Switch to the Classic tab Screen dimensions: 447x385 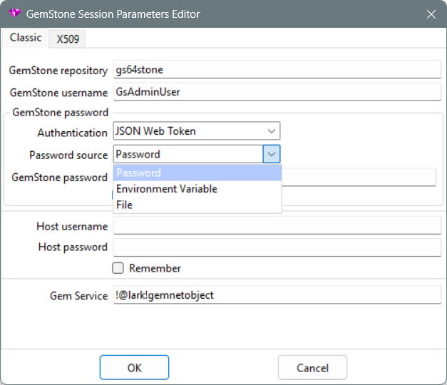[26, 38]
